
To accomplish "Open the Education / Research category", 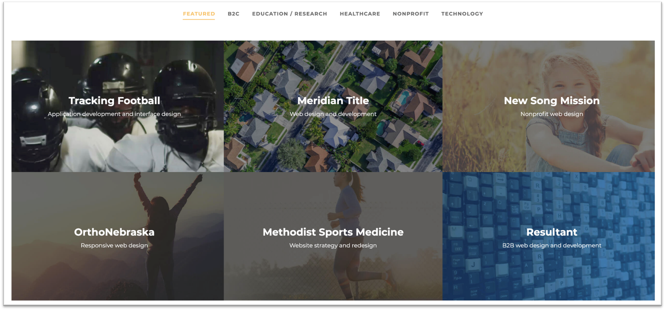I will point(289,14).
